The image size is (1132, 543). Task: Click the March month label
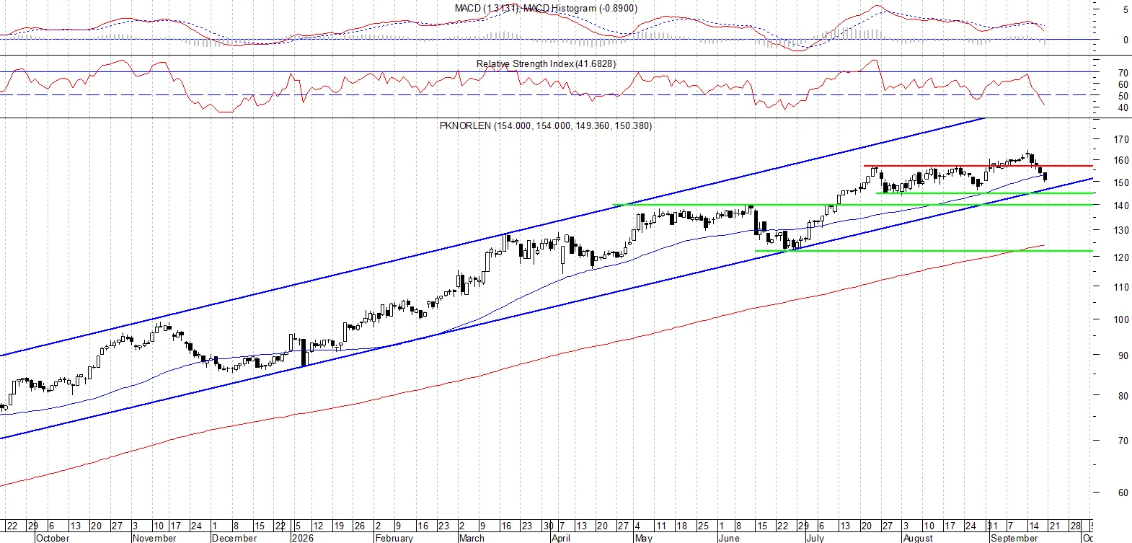(x=472, y=538)
